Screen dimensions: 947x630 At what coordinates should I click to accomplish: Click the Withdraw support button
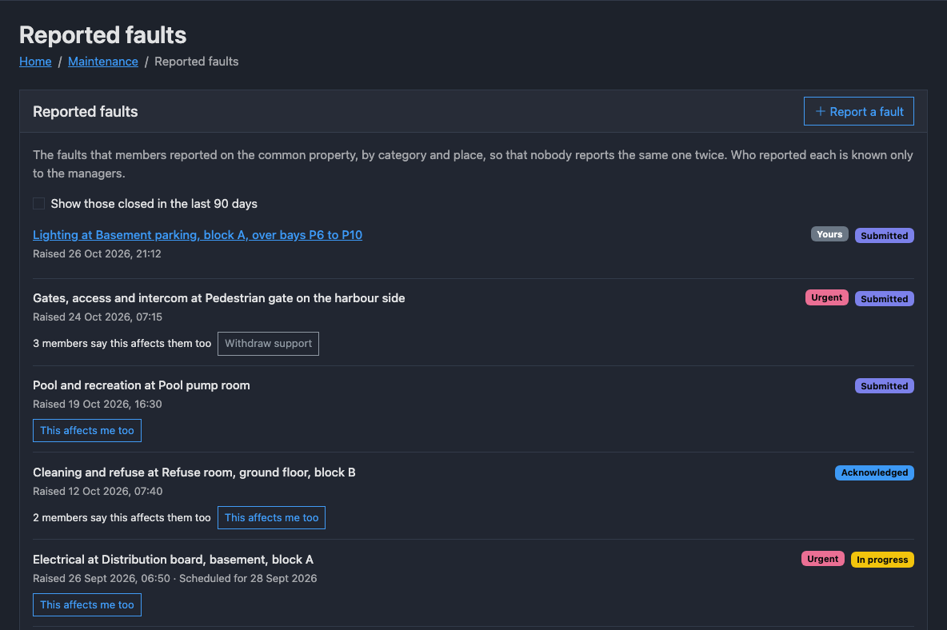[x=268, y=343]
